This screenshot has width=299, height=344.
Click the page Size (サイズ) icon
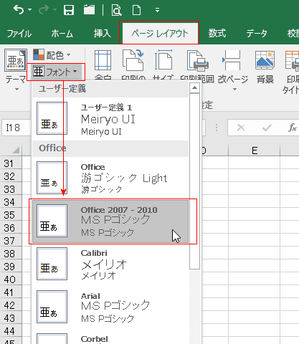click(x=163, y=60)
